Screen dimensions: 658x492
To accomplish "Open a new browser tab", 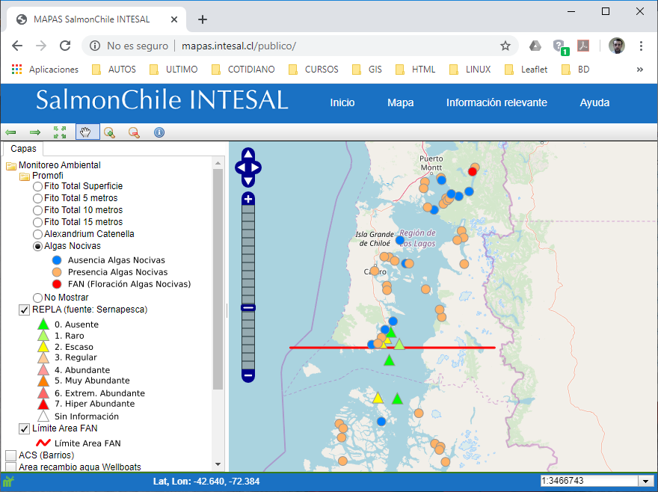I will click(203, 19).
